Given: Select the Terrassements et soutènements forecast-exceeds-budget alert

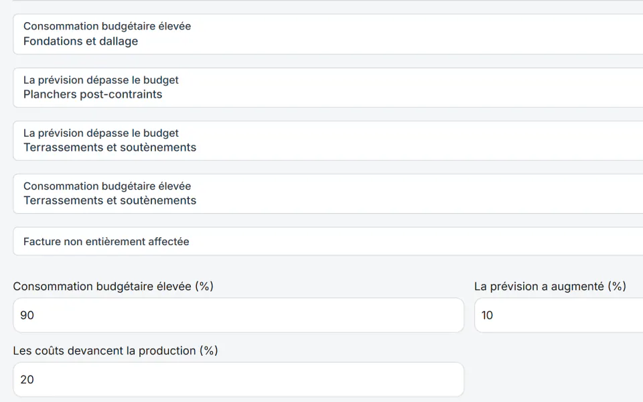Looking at the screenshot, I should [328, 140].
